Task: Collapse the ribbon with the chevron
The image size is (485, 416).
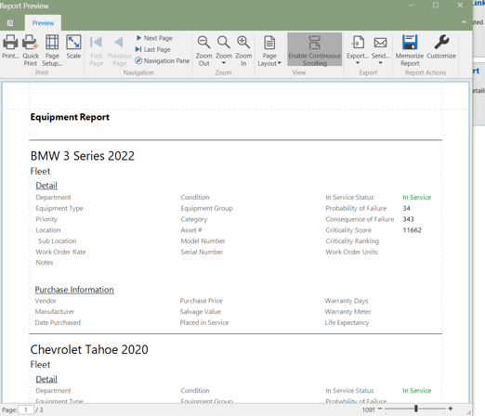Action: [x=464, y=22]
